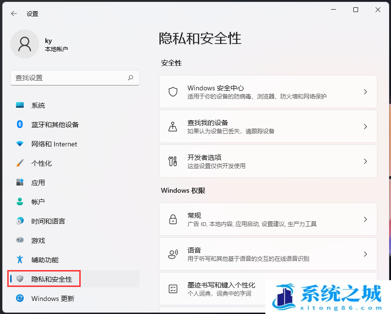Screen dimensions: 391x314
Task: Open 常规 using its right chevron
Action: coord(365,219)
